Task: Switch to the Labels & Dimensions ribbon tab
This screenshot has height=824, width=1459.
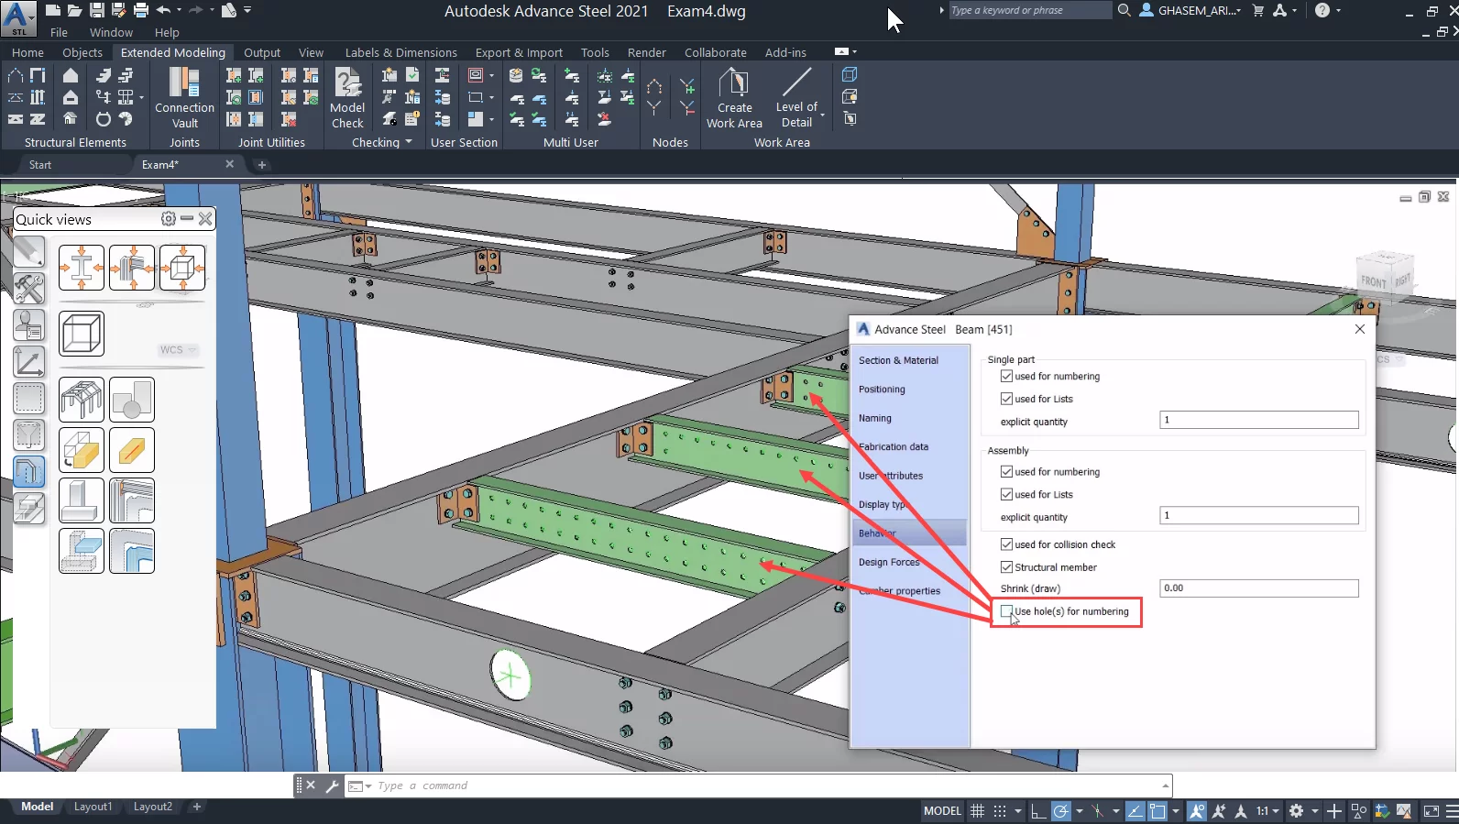Action: click(400, 52)
